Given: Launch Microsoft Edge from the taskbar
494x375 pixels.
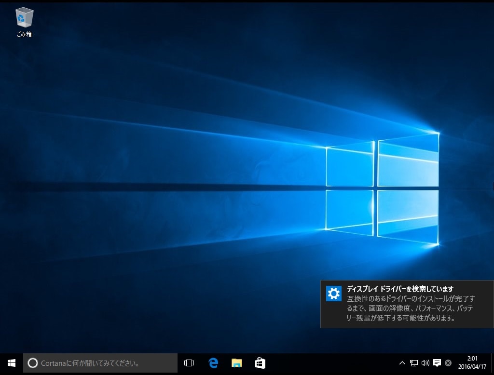Looking at the screenshot, I should [213, 363].
